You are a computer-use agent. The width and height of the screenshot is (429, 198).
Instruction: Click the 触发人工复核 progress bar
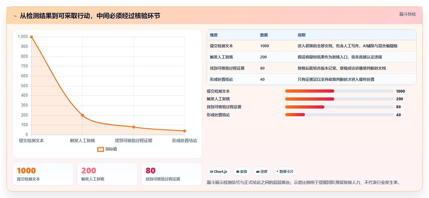coord(339,99)
